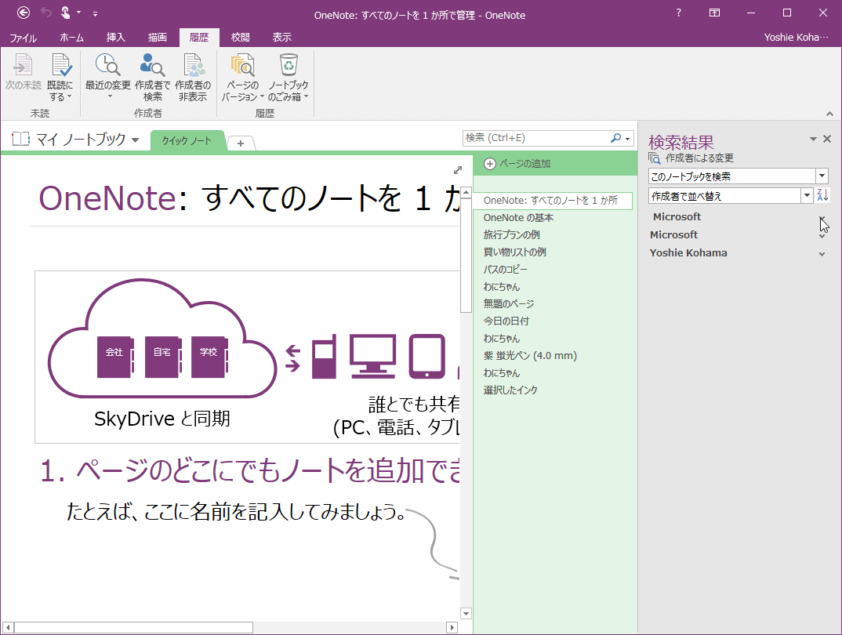Open 最近の変更 (Recent Edits) dropdown
This screenshot has height=635, width=842.
[x=108, y=76]
